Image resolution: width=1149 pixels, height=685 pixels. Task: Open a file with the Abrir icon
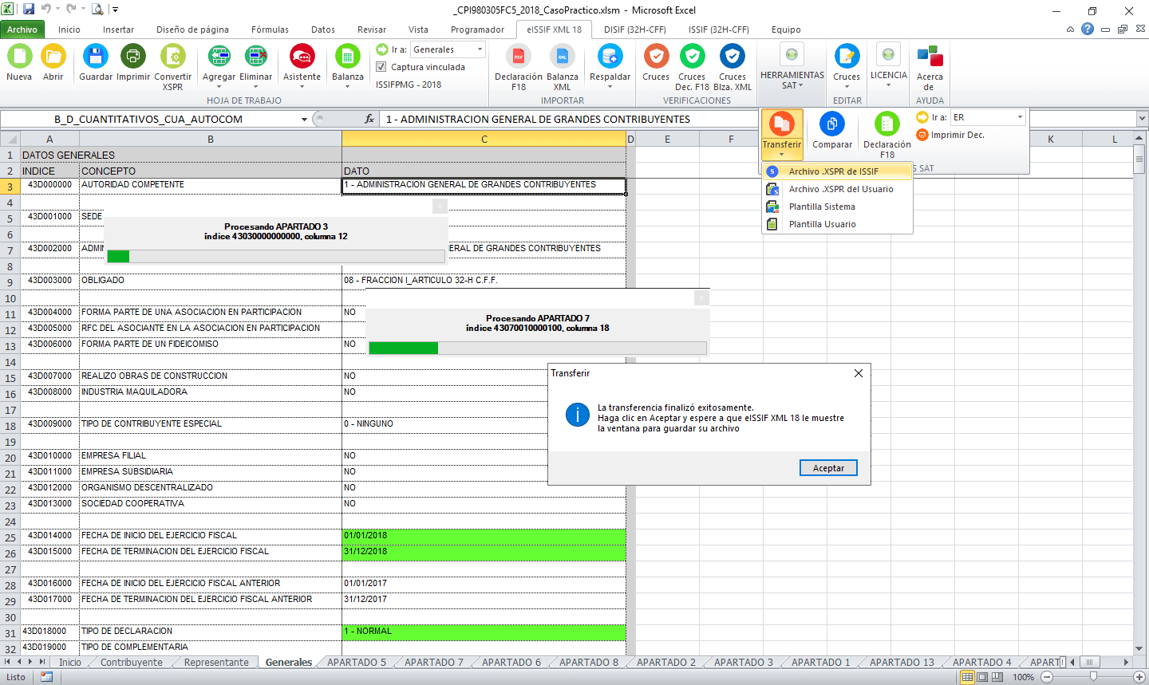[53, 57]
